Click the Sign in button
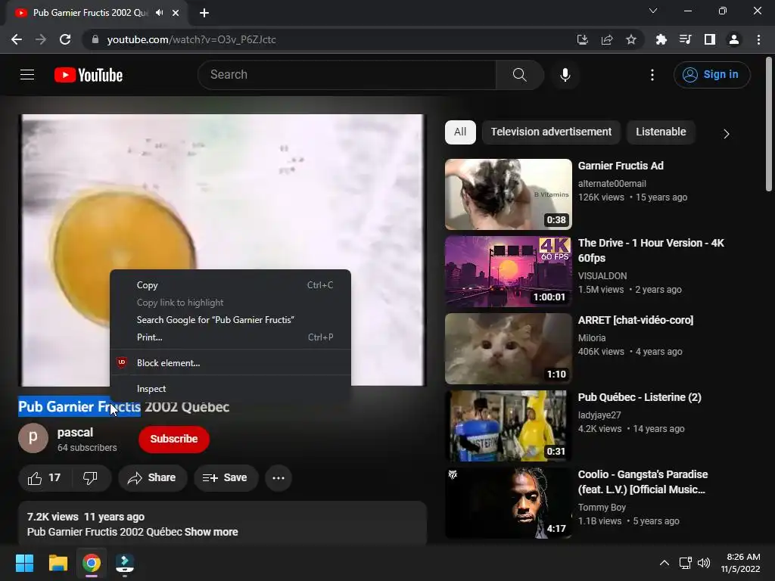The width and height of the screenshot is (775, 581). pyautogui.click(x=711, y=75)
